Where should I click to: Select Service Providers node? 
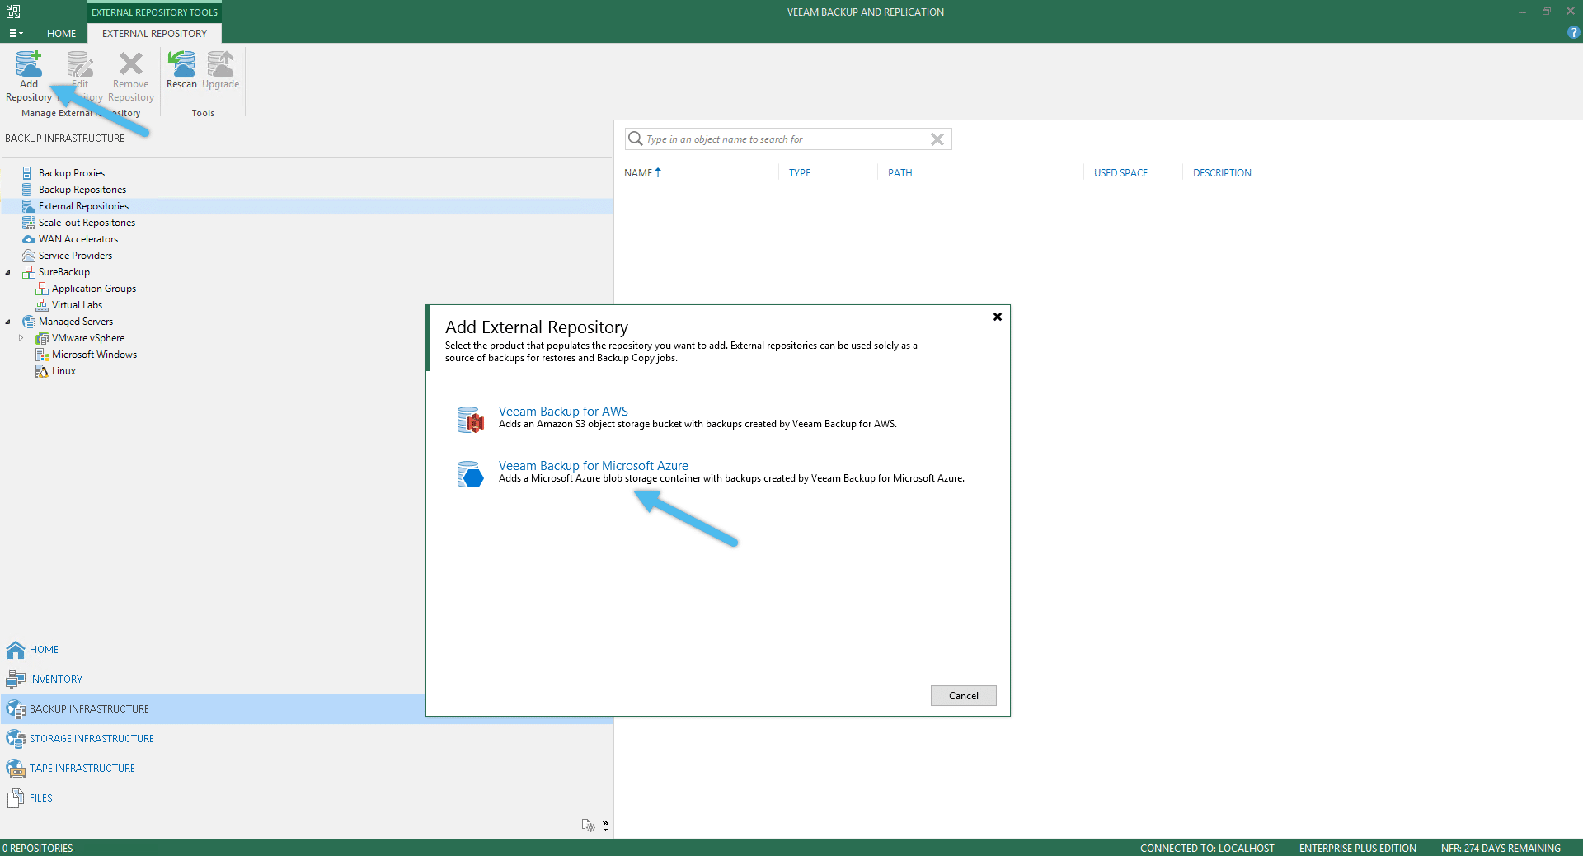[75, 256]
